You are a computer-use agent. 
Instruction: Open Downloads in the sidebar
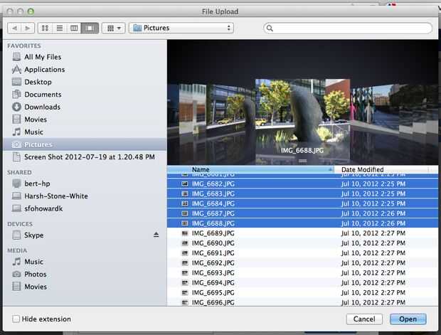pos(85,107)
